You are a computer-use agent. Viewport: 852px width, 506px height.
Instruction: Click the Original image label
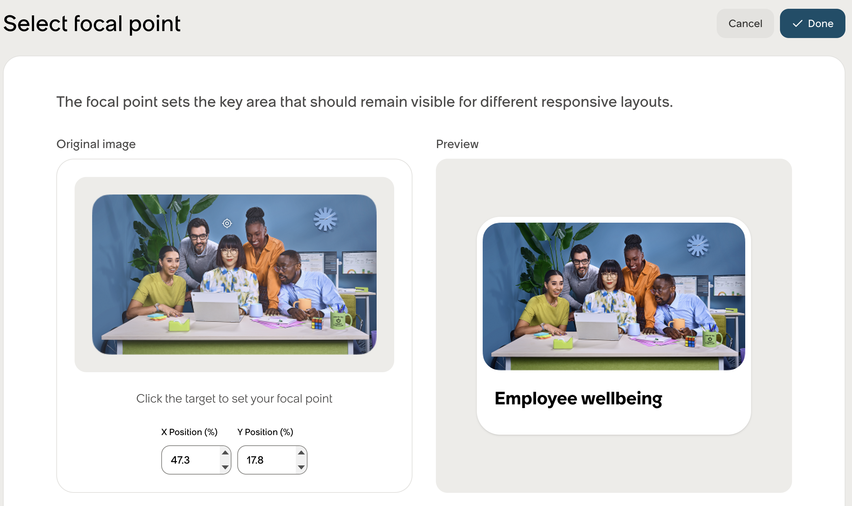96,144
